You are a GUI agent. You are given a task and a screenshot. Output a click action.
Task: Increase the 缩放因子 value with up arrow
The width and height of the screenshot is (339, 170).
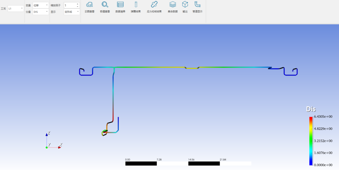(x=78, y=4)
